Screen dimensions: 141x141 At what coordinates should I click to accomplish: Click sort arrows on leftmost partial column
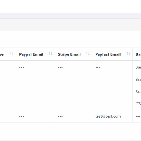12,54
